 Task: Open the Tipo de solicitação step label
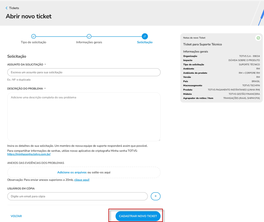34,42
